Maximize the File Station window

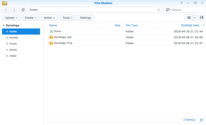pos(195,3)
